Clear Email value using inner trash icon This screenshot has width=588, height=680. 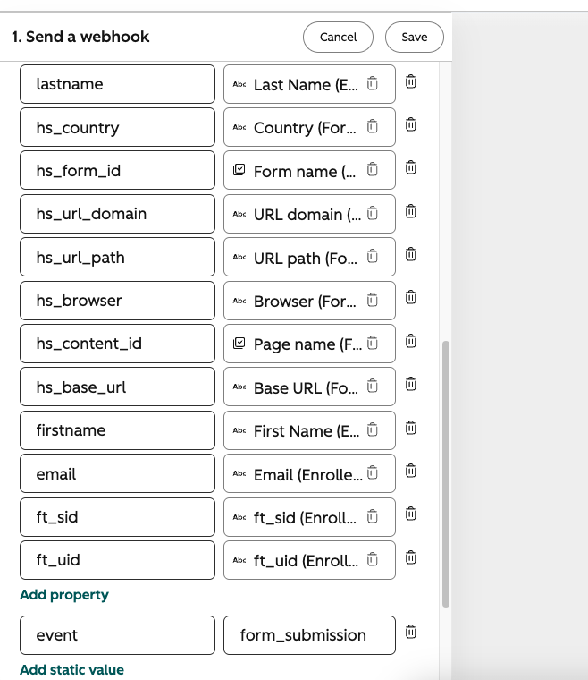373,472
